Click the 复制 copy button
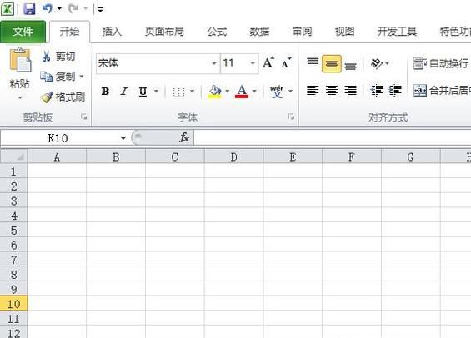This screenshot has width=471, height=338. (58, 77)
